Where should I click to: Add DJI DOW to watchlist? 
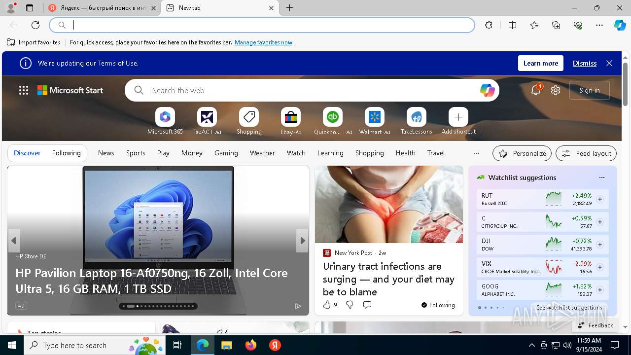[x=600, y=245]
